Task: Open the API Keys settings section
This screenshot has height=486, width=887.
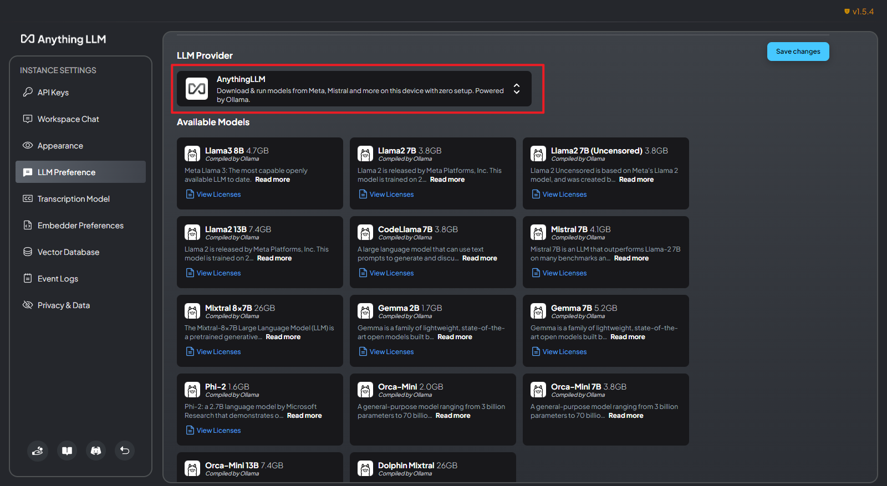Action: 53,93
